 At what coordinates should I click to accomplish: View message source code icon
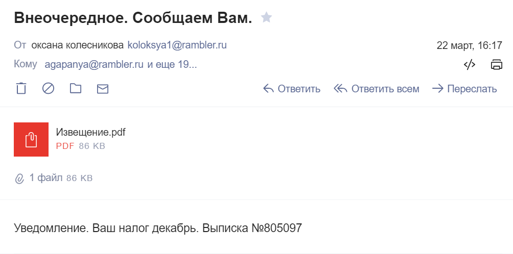tap(470, 64)
